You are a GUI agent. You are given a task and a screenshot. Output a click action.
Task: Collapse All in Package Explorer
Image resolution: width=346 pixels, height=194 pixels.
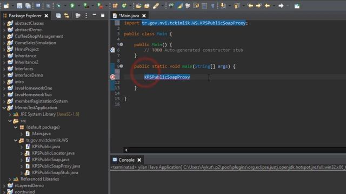(58, 16)
